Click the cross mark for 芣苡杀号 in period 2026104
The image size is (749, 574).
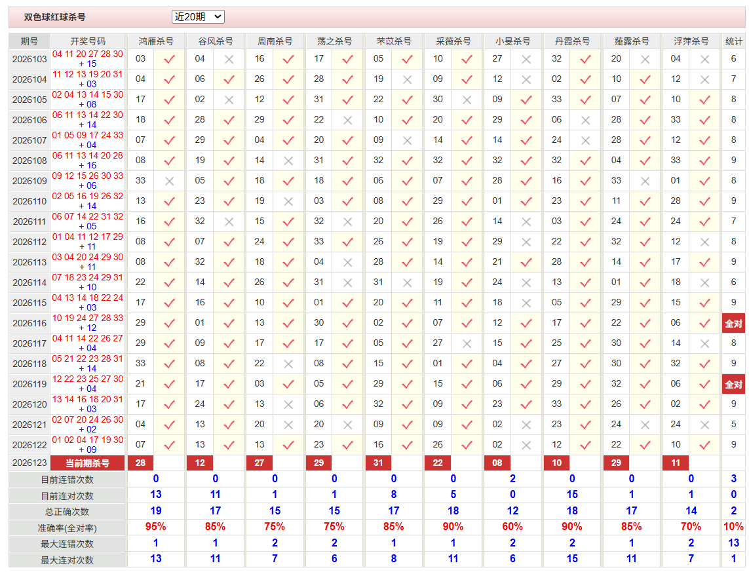pyautogui.click(x=407, y=80)
